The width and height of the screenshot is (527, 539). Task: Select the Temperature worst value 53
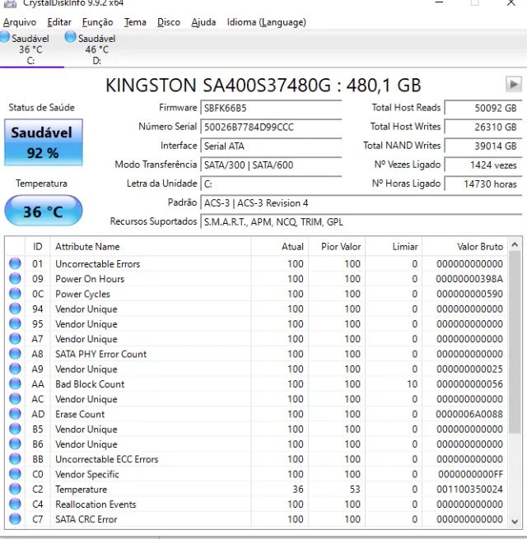point(355,489)
